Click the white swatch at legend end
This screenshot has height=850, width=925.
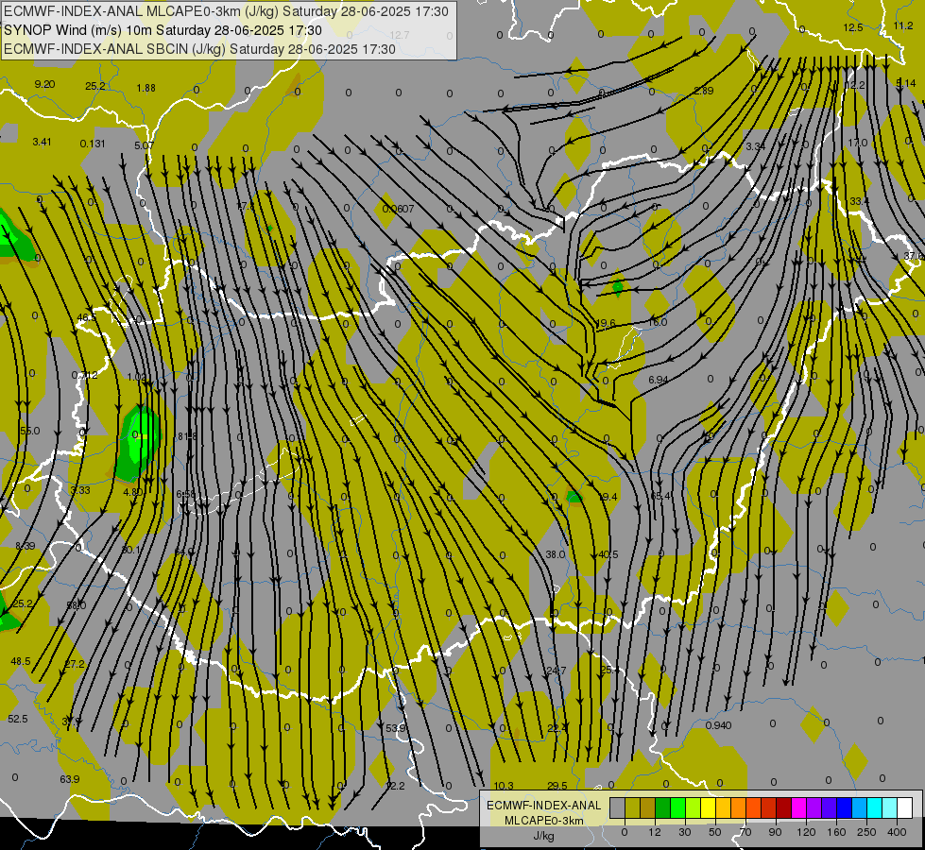pyautogui.click(x=905, y=808)
